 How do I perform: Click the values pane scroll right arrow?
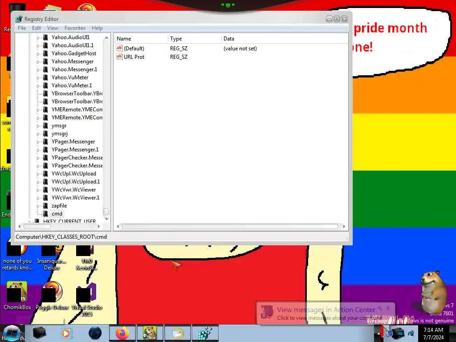(x=344, y=226)
